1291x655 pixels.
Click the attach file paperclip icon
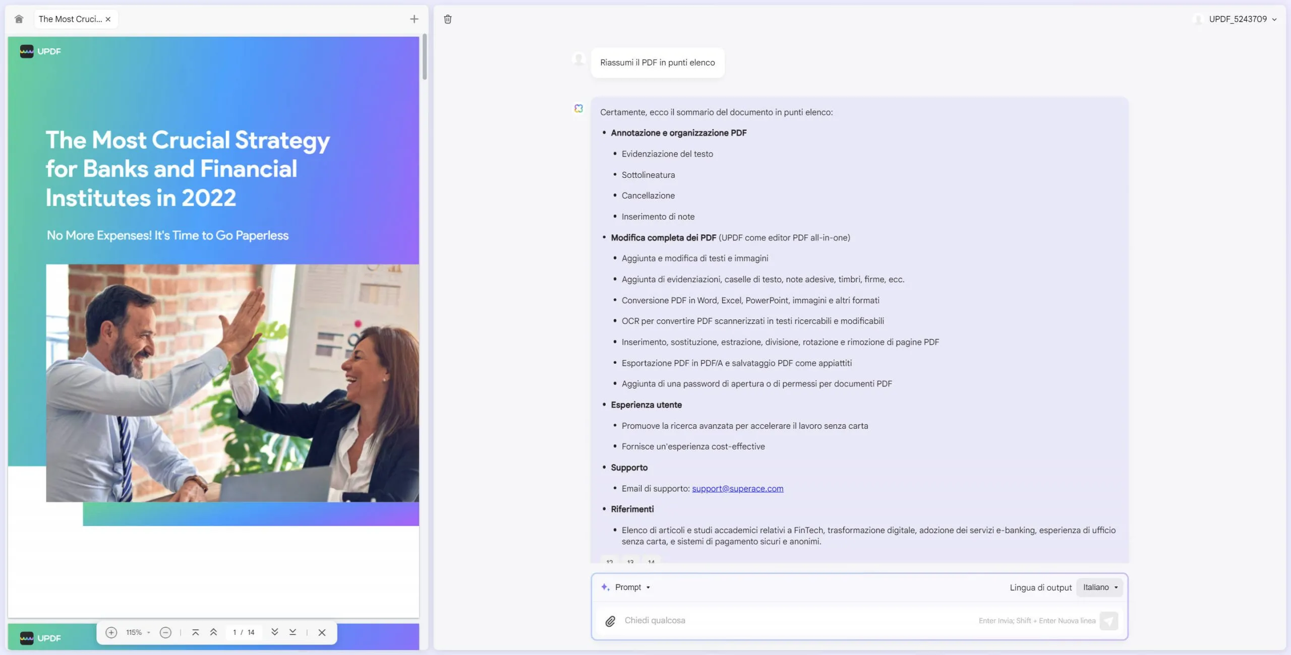click(610, 621)
